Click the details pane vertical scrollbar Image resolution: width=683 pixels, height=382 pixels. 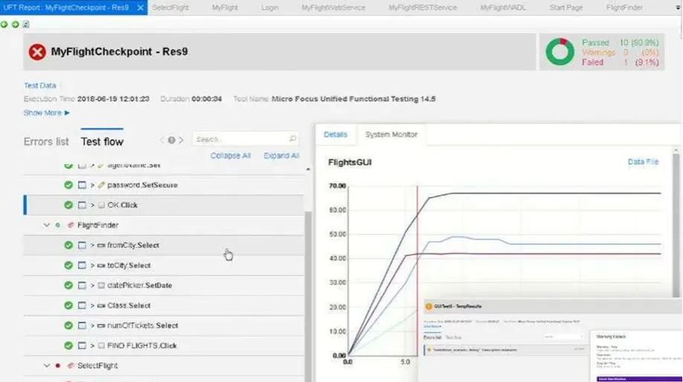tap(676, 225)
